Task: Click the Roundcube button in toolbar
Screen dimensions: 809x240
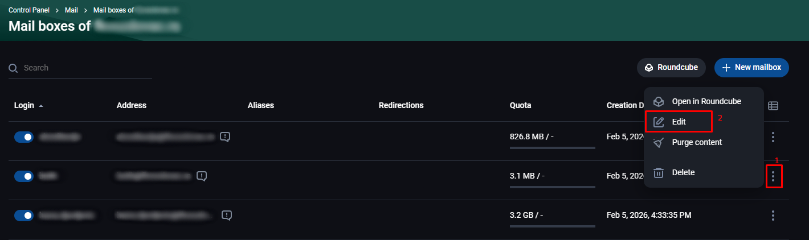Action: [671, 68]
